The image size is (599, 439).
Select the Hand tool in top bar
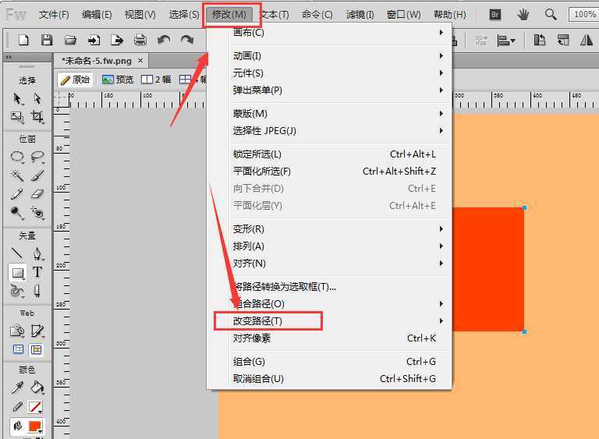point(523,14)
